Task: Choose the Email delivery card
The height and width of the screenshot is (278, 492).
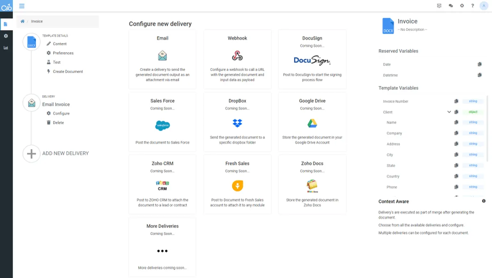Action: click(162, 59)
